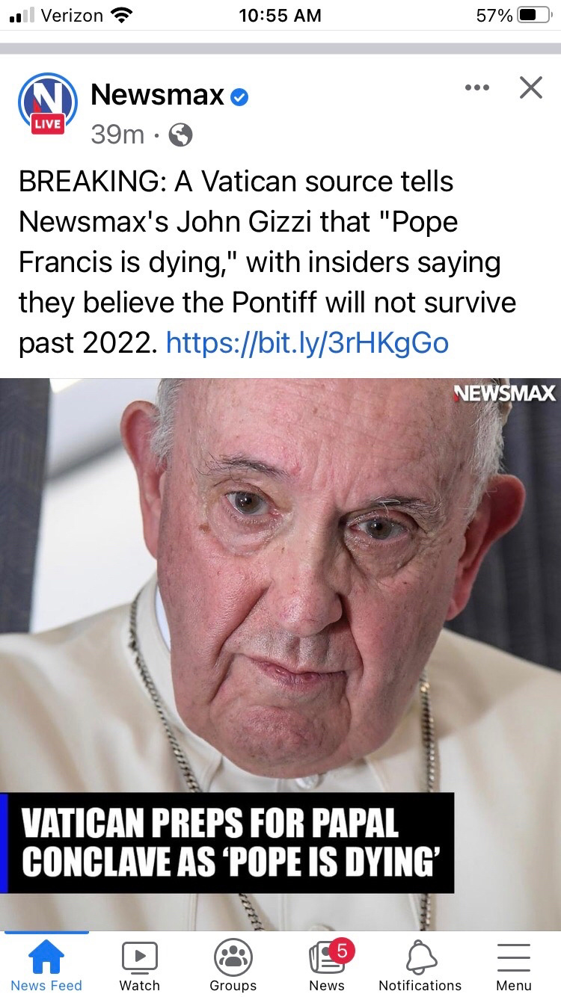Open the Notifications bell tab
The height and width of the screenshot is (997, 561).
pos(420,966)
